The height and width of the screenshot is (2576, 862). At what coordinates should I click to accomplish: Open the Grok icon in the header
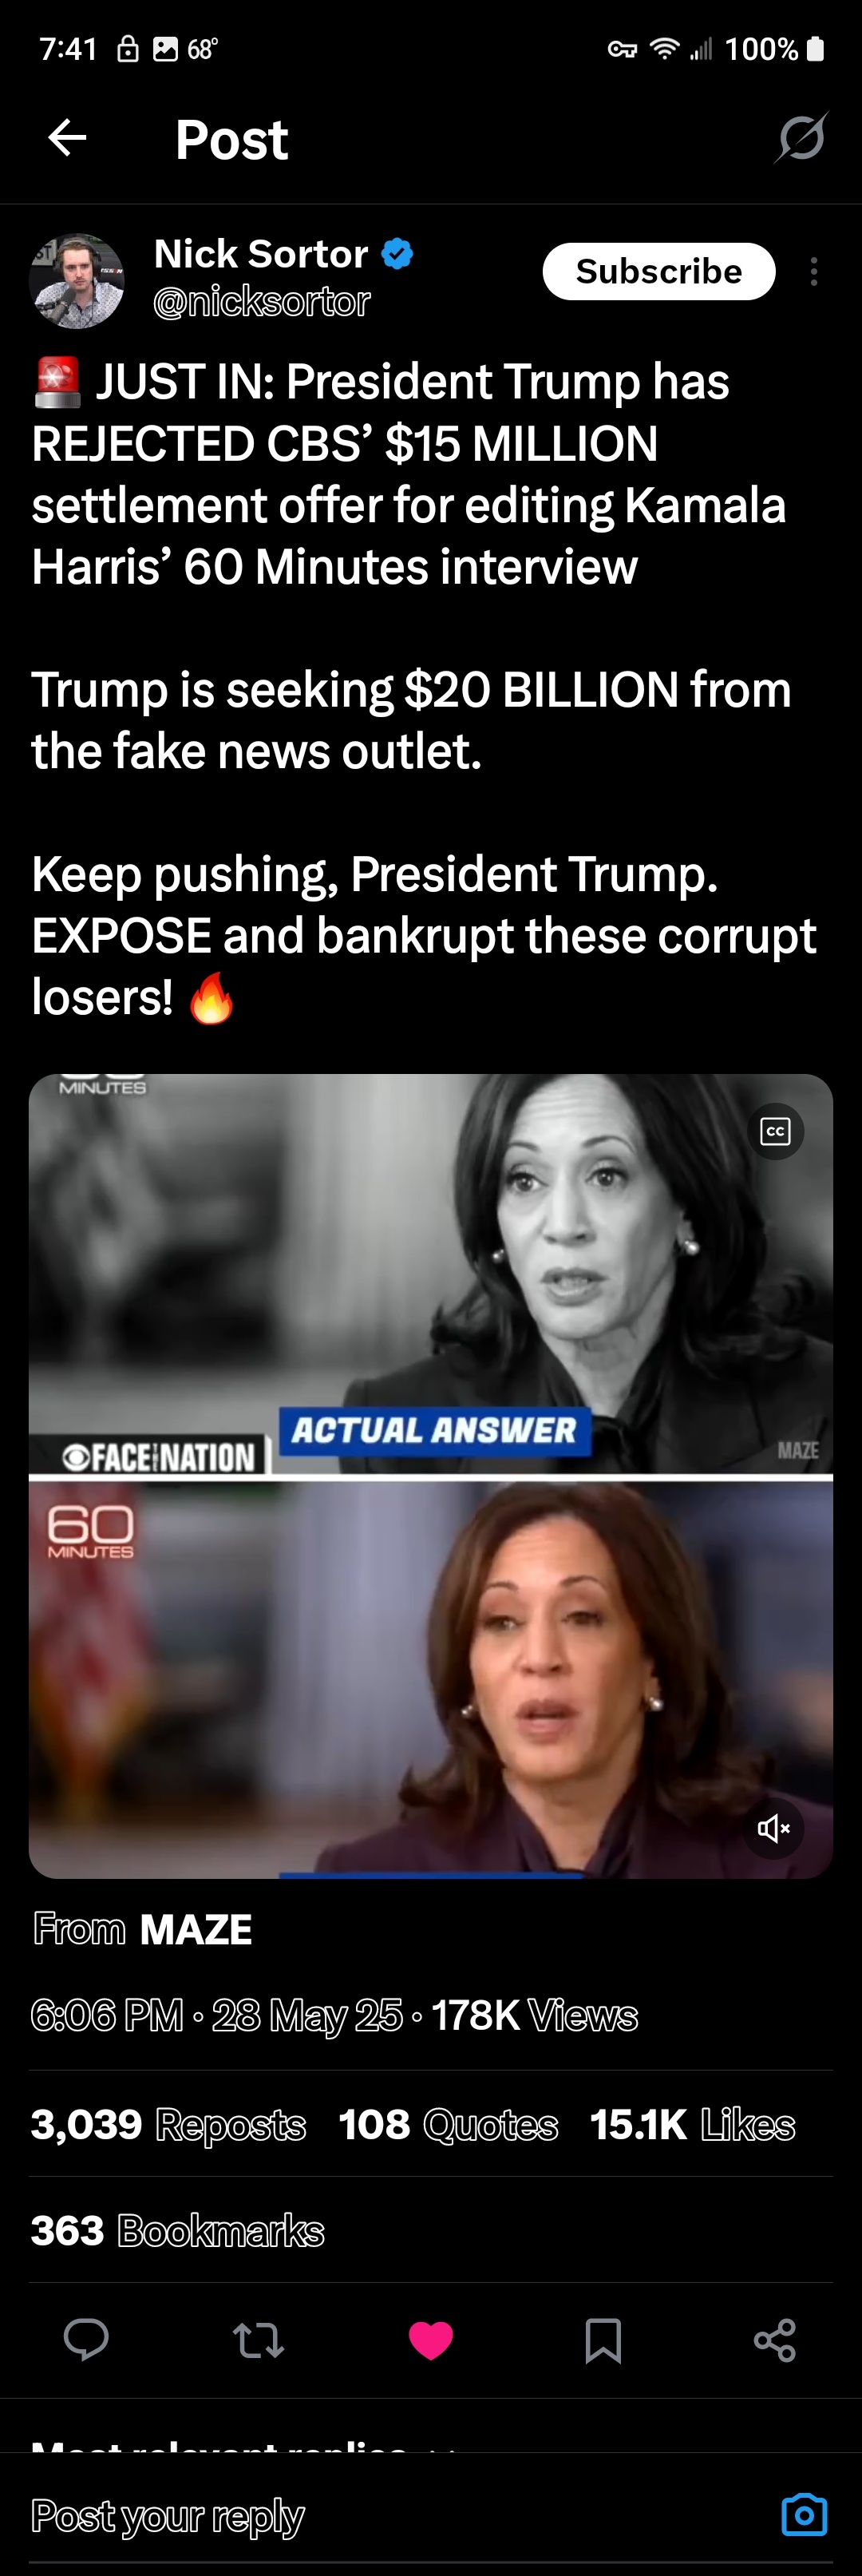[x=801, y=138]
